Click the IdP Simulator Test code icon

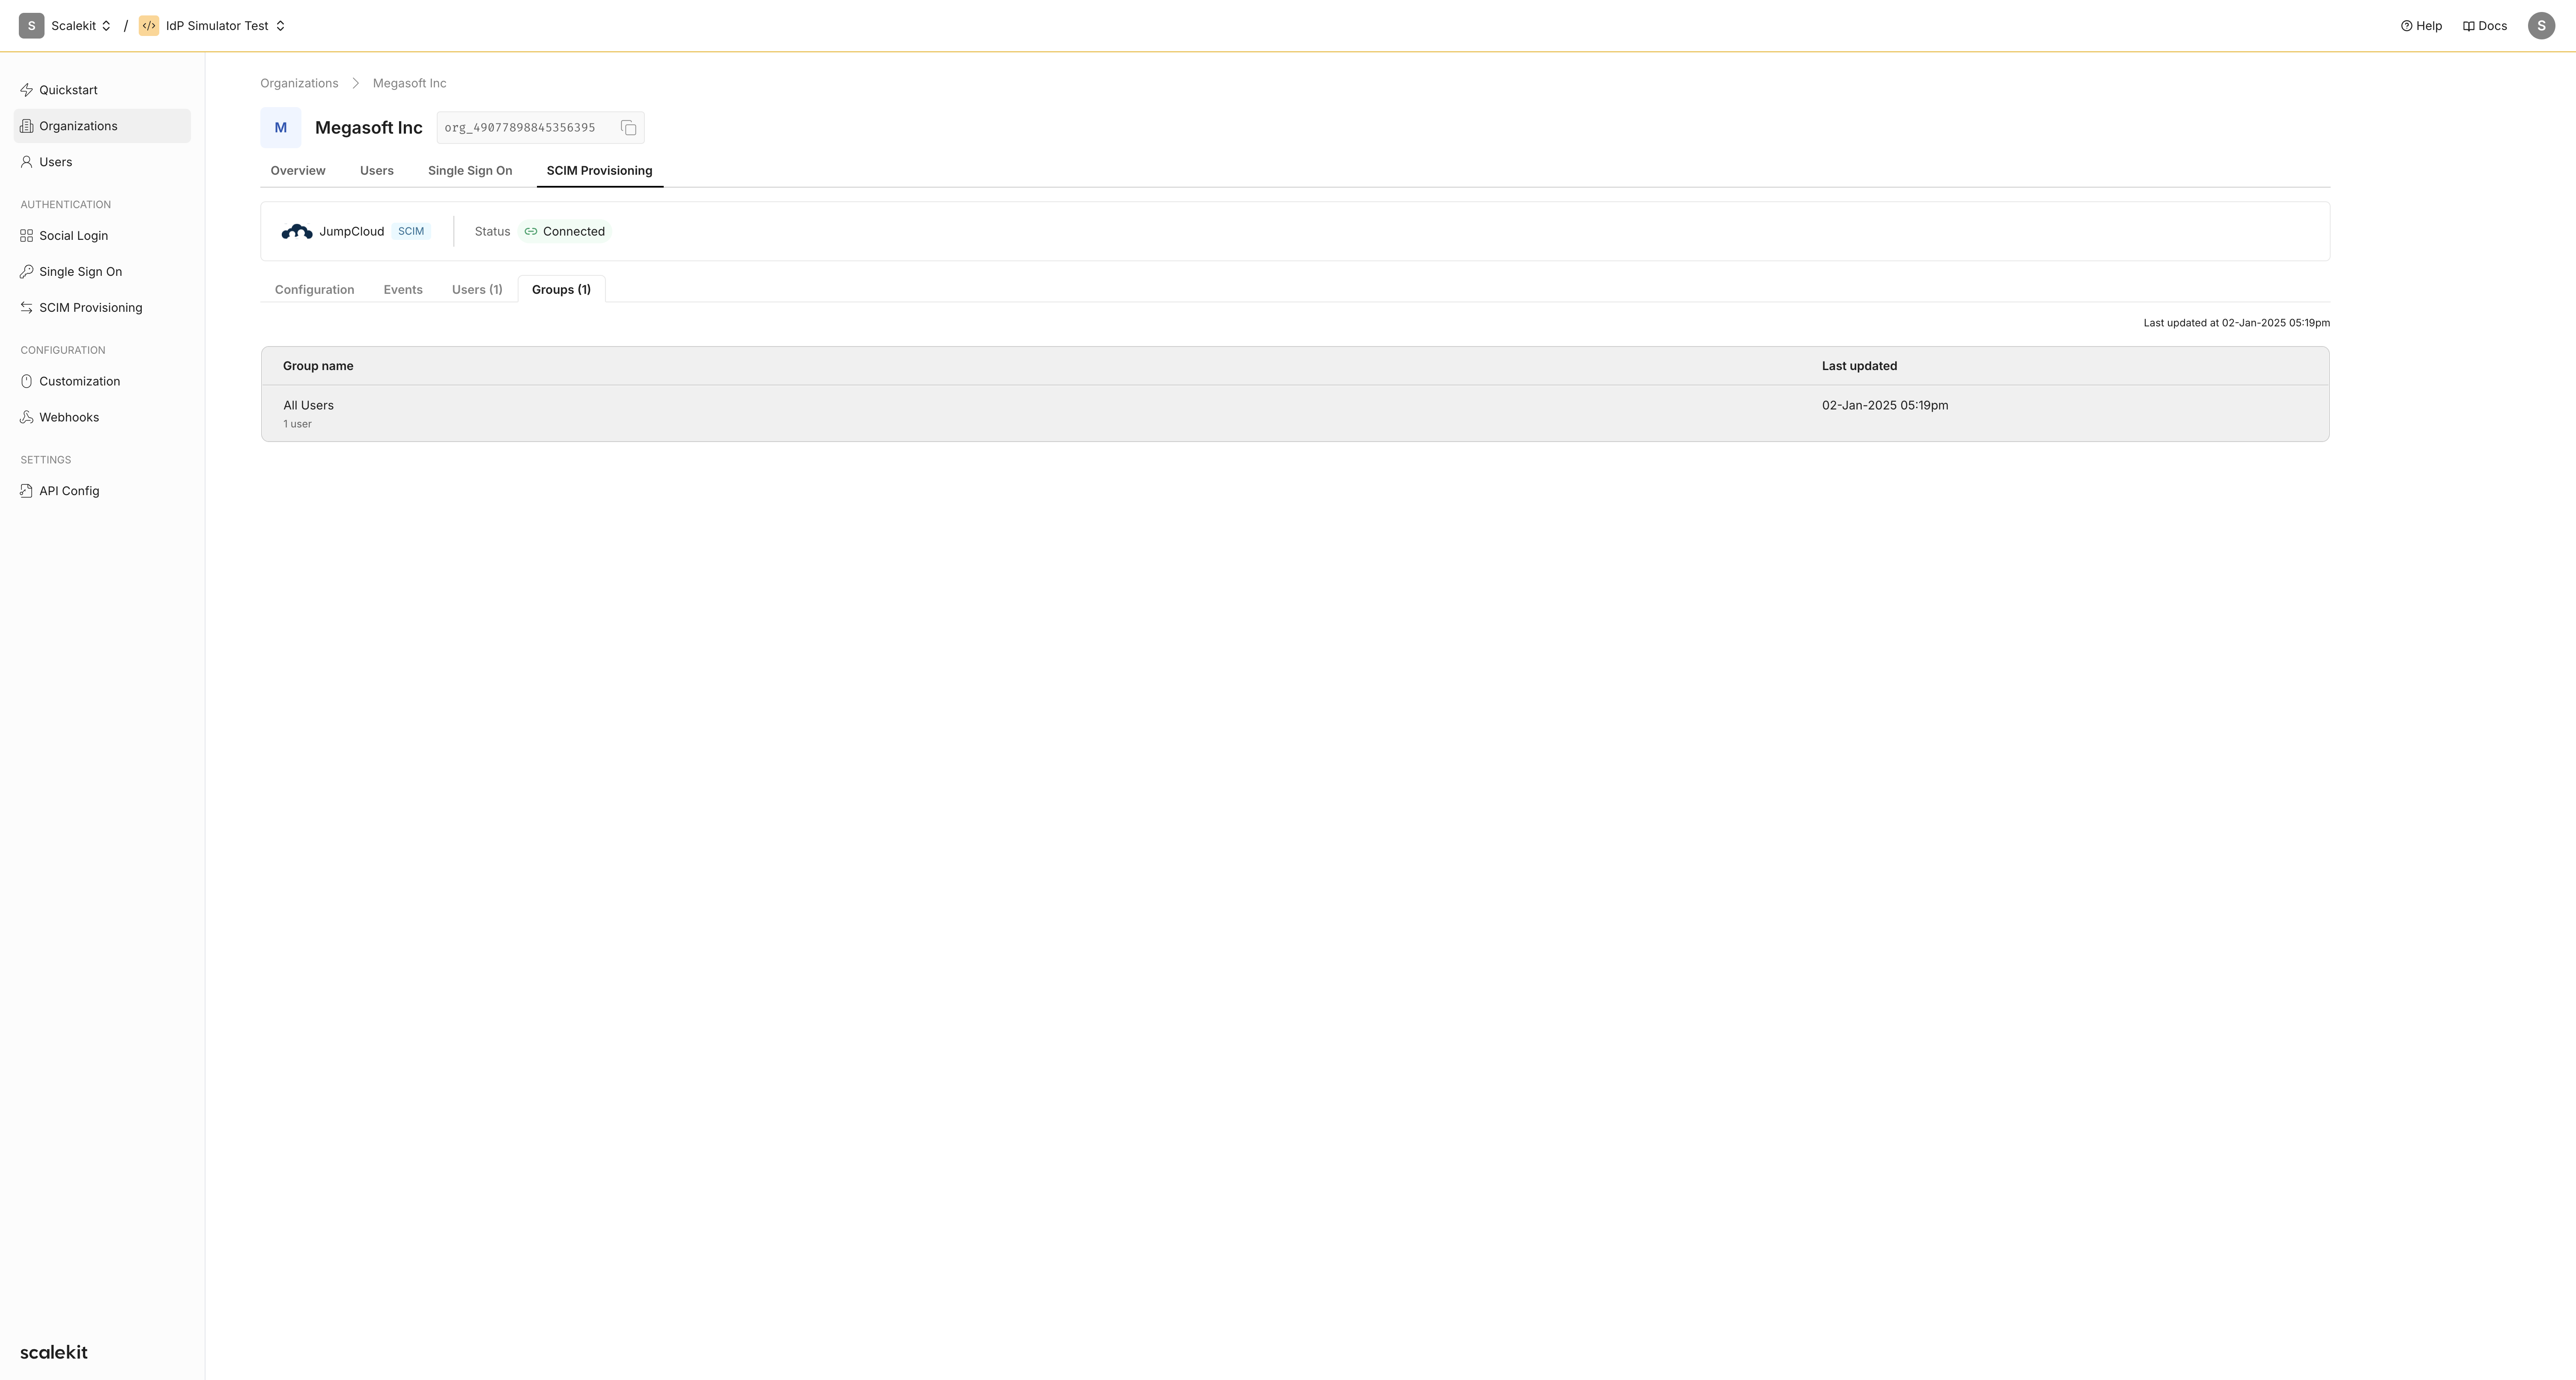coord(149,26)
